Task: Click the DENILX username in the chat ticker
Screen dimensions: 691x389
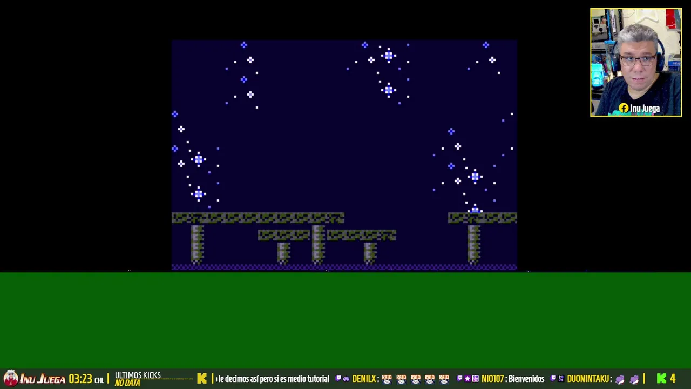Action: coord(364,379)
